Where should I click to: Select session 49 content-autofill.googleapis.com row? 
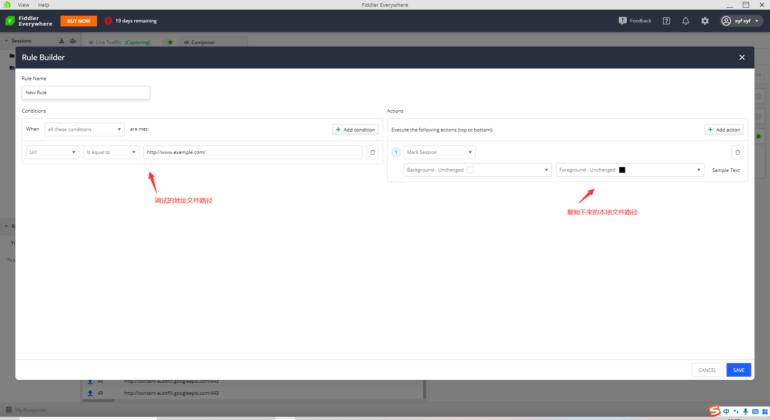point(253,393)
